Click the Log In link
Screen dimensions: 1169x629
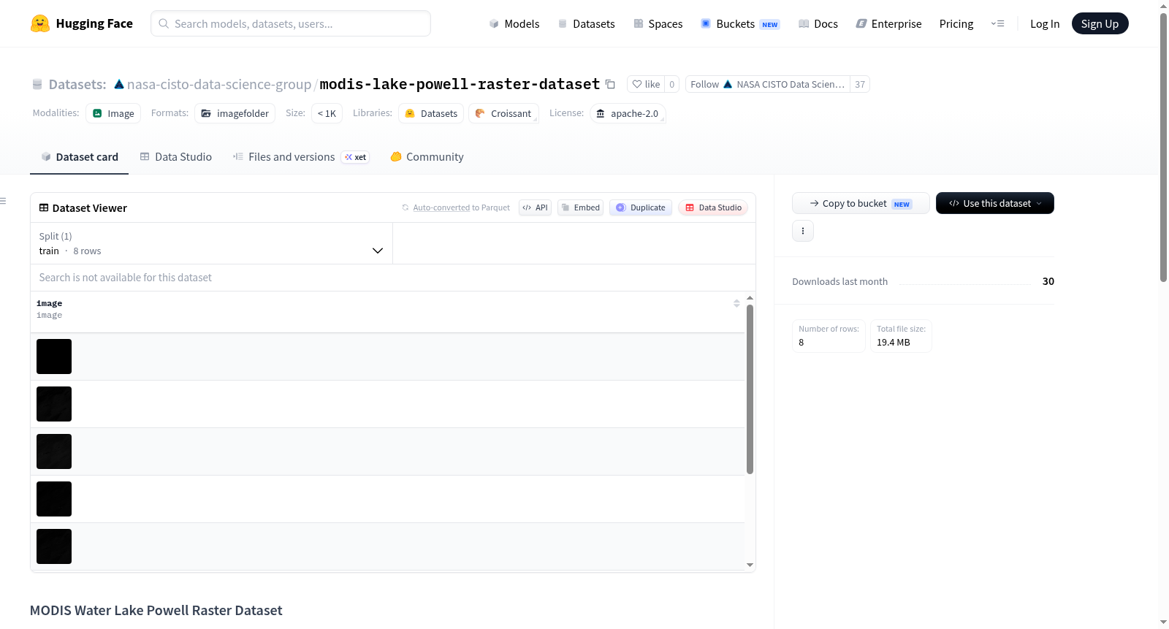coord(1045,23)
